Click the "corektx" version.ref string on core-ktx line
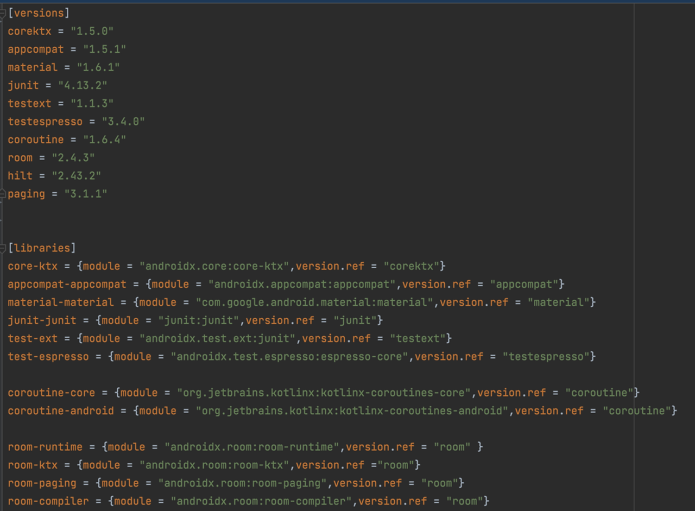The image size is (695, 511). pos(411,266)
